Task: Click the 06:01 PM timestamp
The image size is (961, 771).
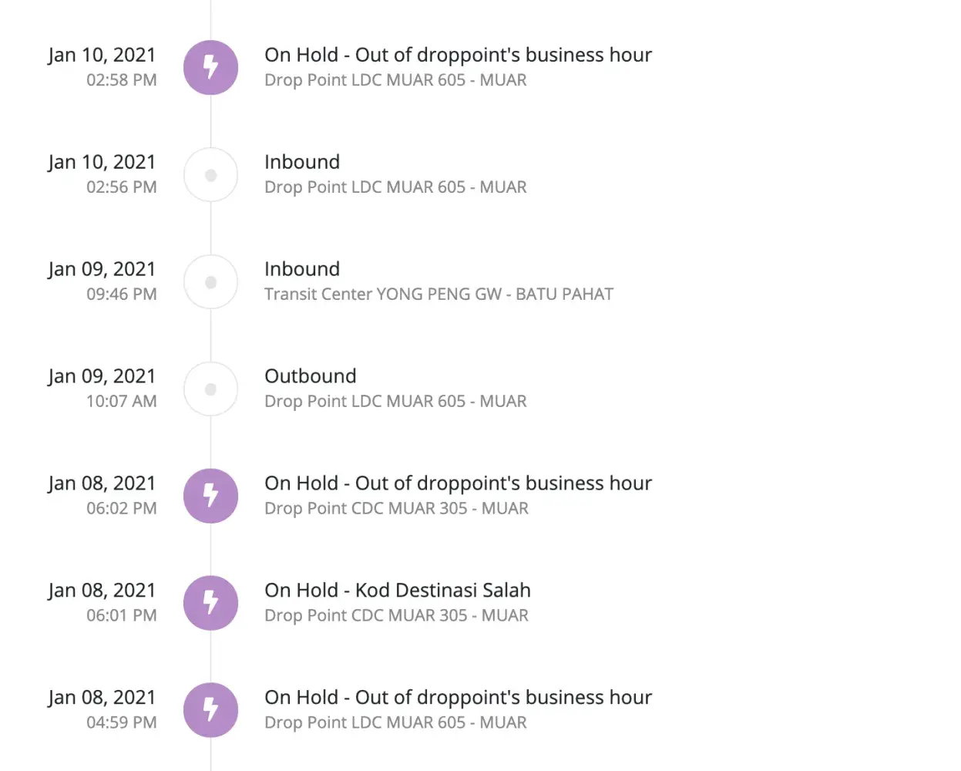Action: click(x=121, y=616)
